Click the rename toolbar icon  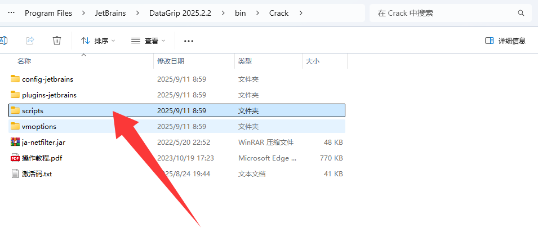click(3, 41)
